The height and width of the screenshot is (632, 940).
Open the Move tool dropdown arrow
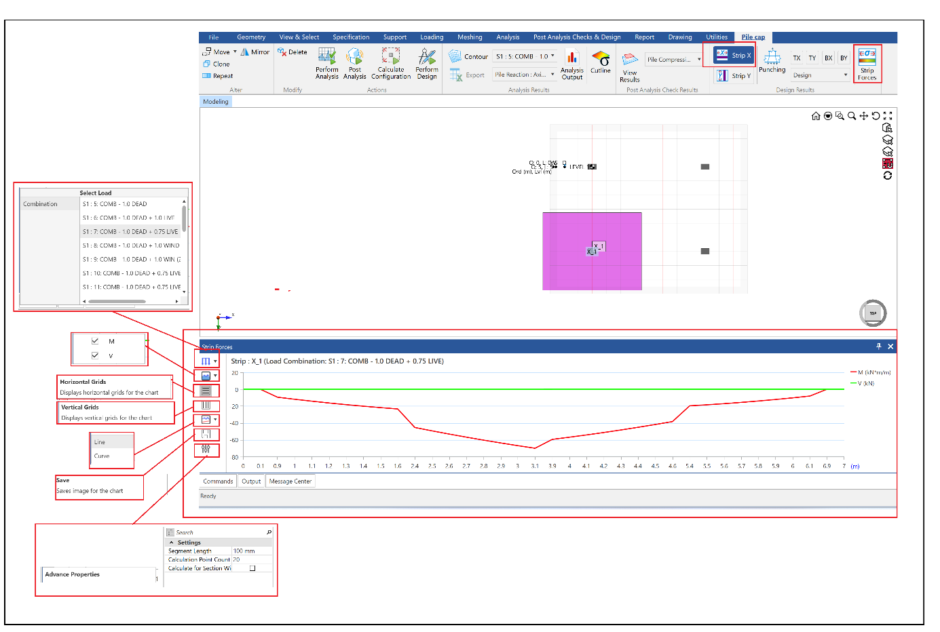pyautogui.click(x=235, y=52)
